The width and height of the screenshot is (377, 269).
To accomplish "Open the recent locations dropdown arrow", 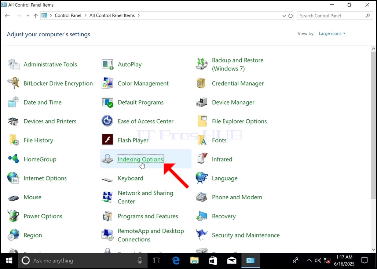I will click(28, 16).
